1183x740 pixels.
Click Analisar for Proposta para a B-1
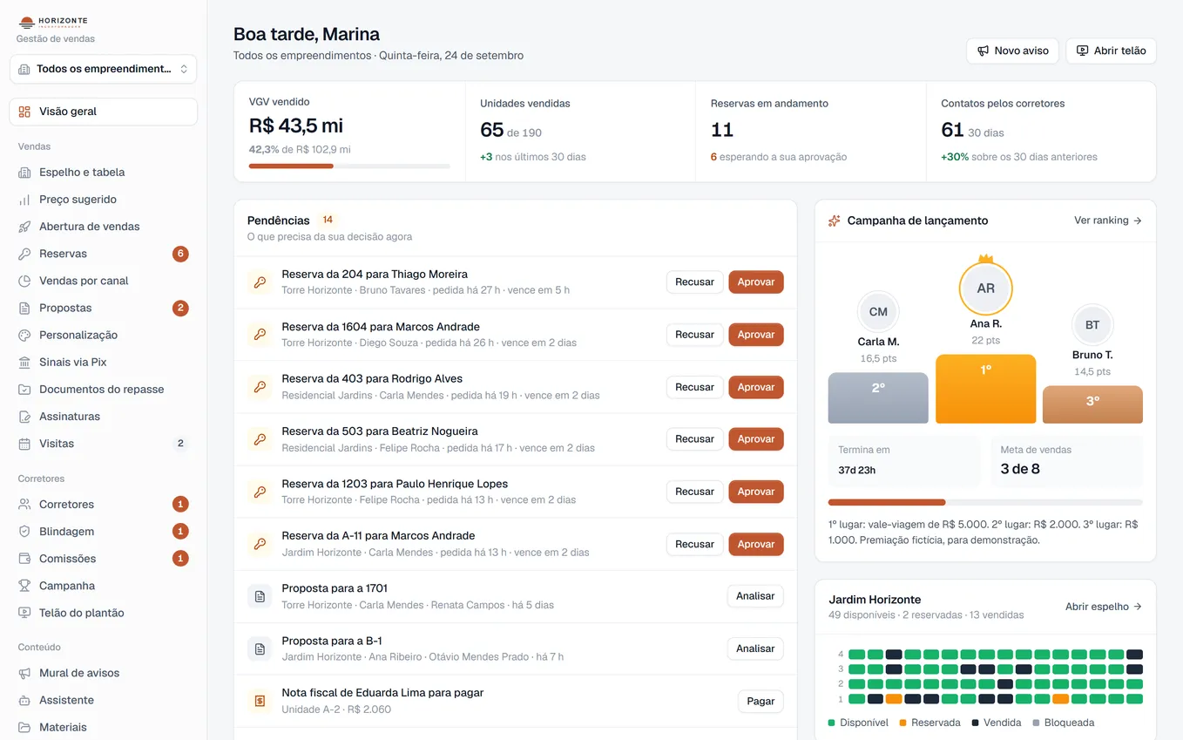pyautogui.click(x=755, y=648)
